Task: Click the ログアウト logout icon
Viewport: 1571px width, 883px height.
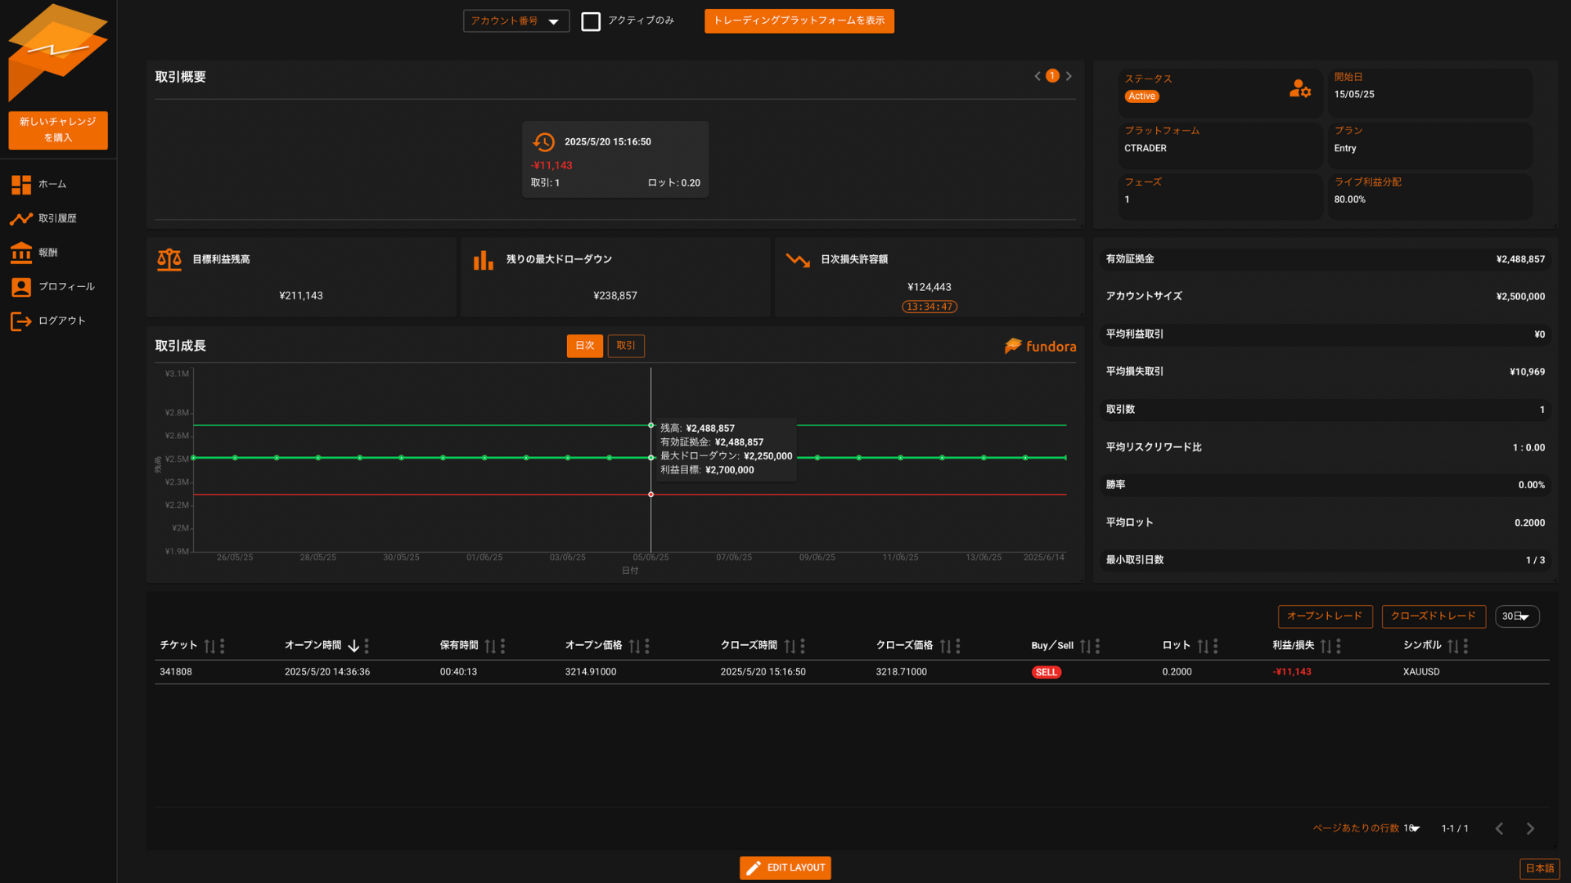Action: (x=21, y=321)
